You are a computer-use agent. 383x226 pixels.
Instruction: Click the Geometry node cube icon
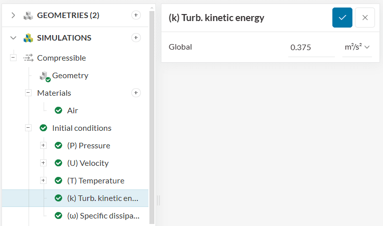pos(45,76)
